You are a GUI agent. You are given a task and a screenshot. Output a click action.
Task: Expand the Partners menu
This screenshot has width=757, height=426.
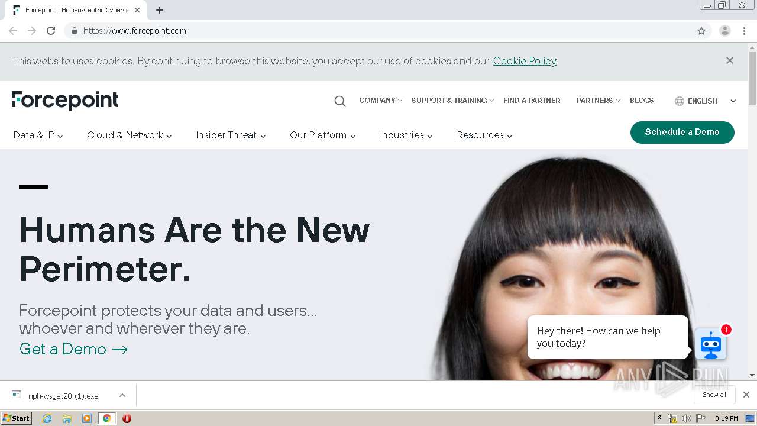click(599, 101)
